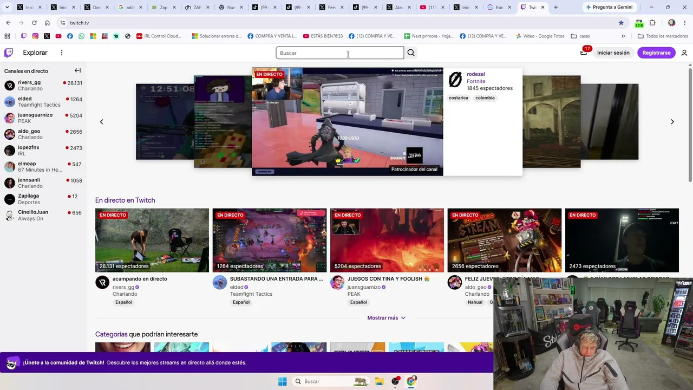693x390 pixels.
Task: Expand more live streams with Mostrar más
Action: [x=387, y=318]
